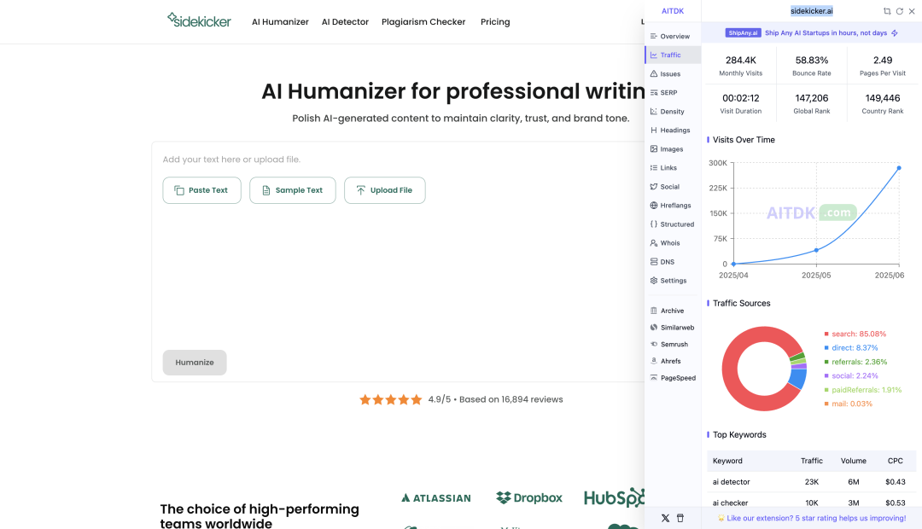This screenshot has width=922, height=529.
Task: Click the sidekicker.ai domain title
Action: [812, 11]
